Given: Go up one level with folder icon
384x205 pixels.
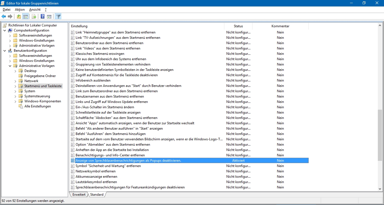Looking at the screenshot, I should click(x=19, y=16).
